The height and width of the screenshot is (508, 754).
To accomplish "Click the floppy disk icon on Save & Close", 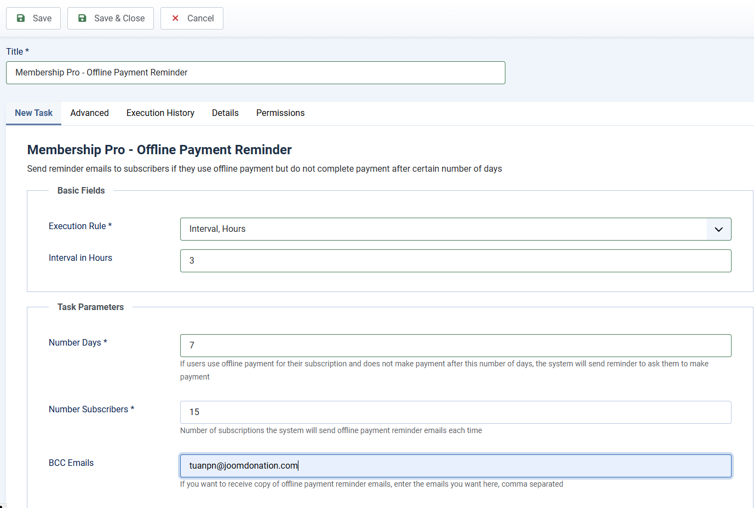I will (82, 19).
